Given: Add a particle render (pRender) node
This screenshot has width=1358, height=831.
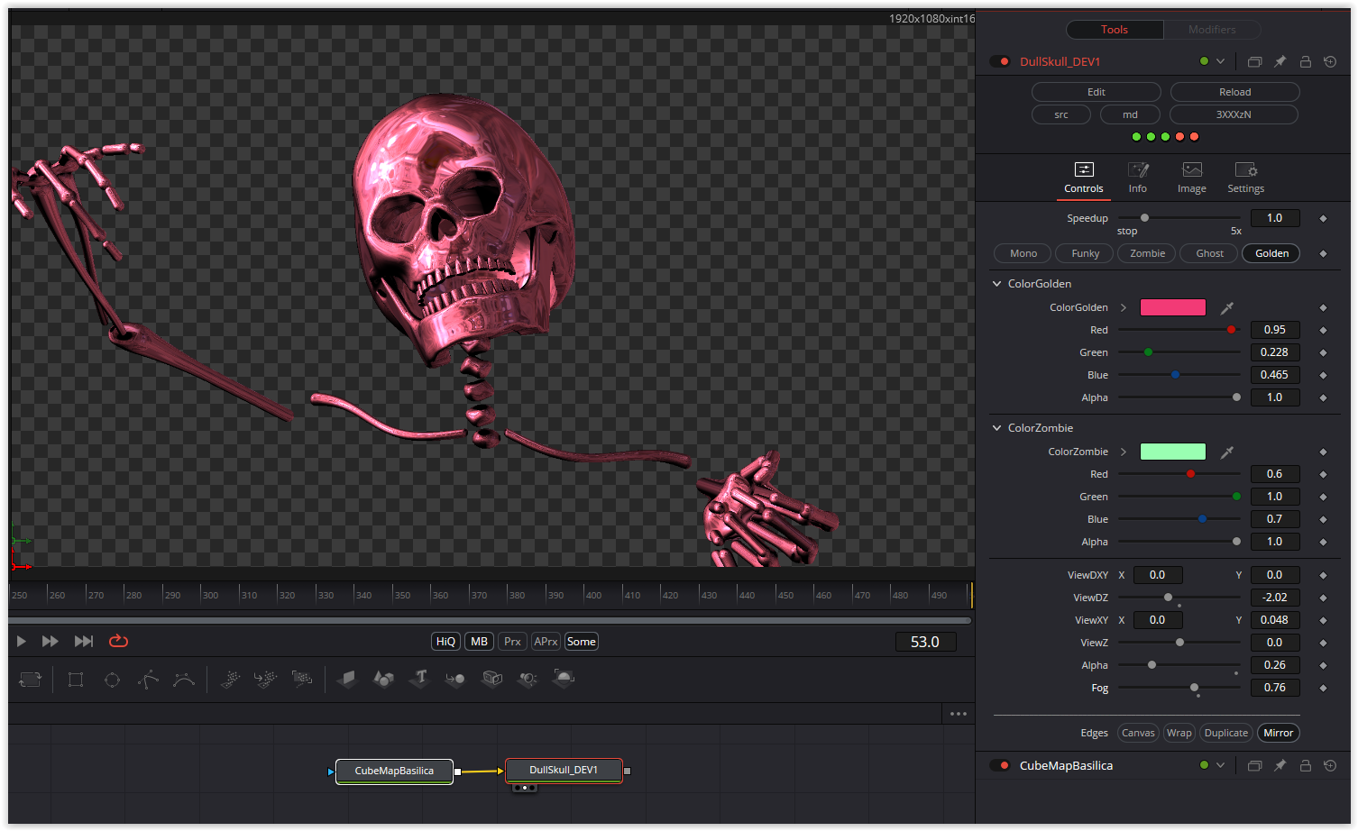Looking at the screenshot, I should pos(302,679).
